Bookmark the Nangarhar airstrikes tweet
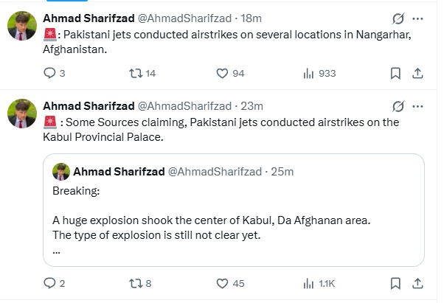This screenshot has height=303, width=444. [395, 73]
